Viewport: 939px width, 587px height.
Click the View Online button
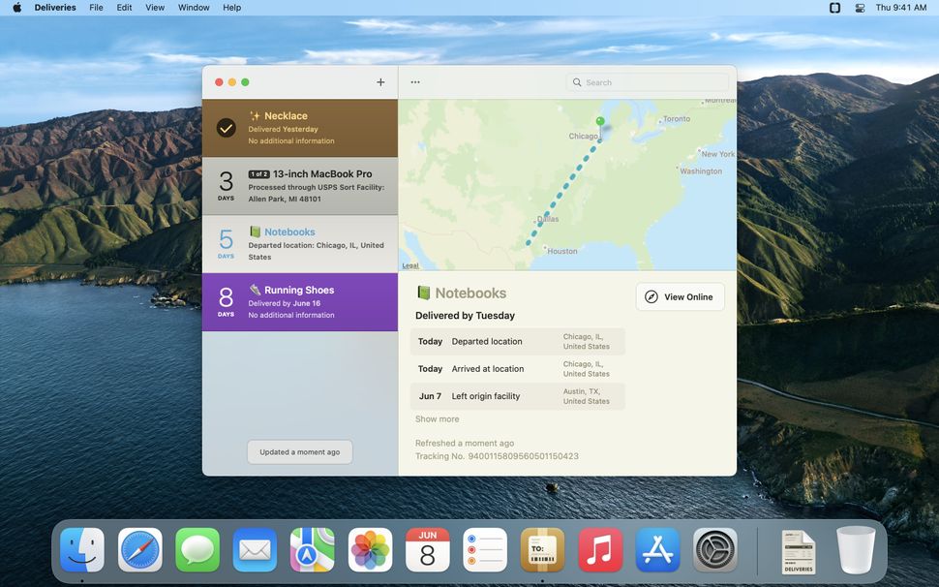(x=681, y=296)
